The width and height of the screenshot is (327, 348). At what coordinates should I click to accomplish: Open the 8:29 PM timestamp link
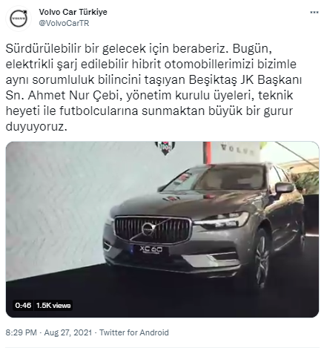click(22, 332)
